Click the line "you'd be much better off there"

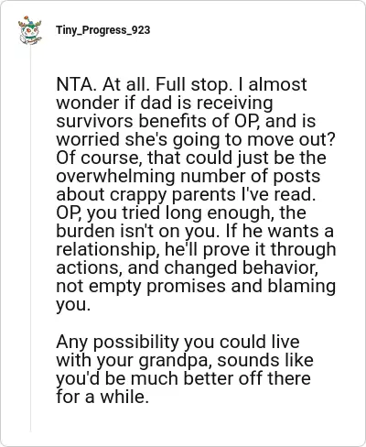(x=183, y=378)
